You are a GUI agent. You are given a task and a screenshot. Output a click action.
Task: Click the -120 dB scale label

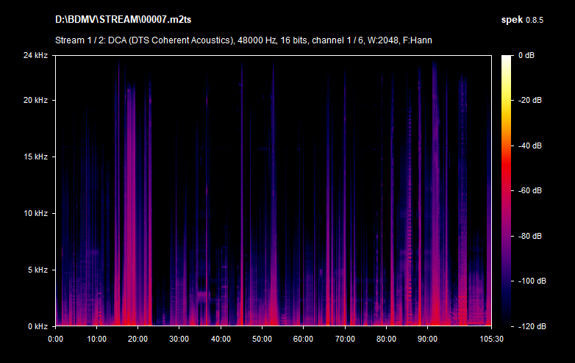532,326
